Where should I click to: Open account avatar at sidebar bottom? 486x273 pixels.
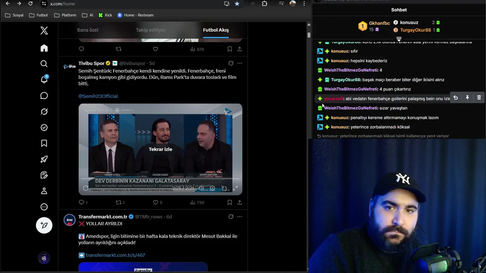[44, 258]
